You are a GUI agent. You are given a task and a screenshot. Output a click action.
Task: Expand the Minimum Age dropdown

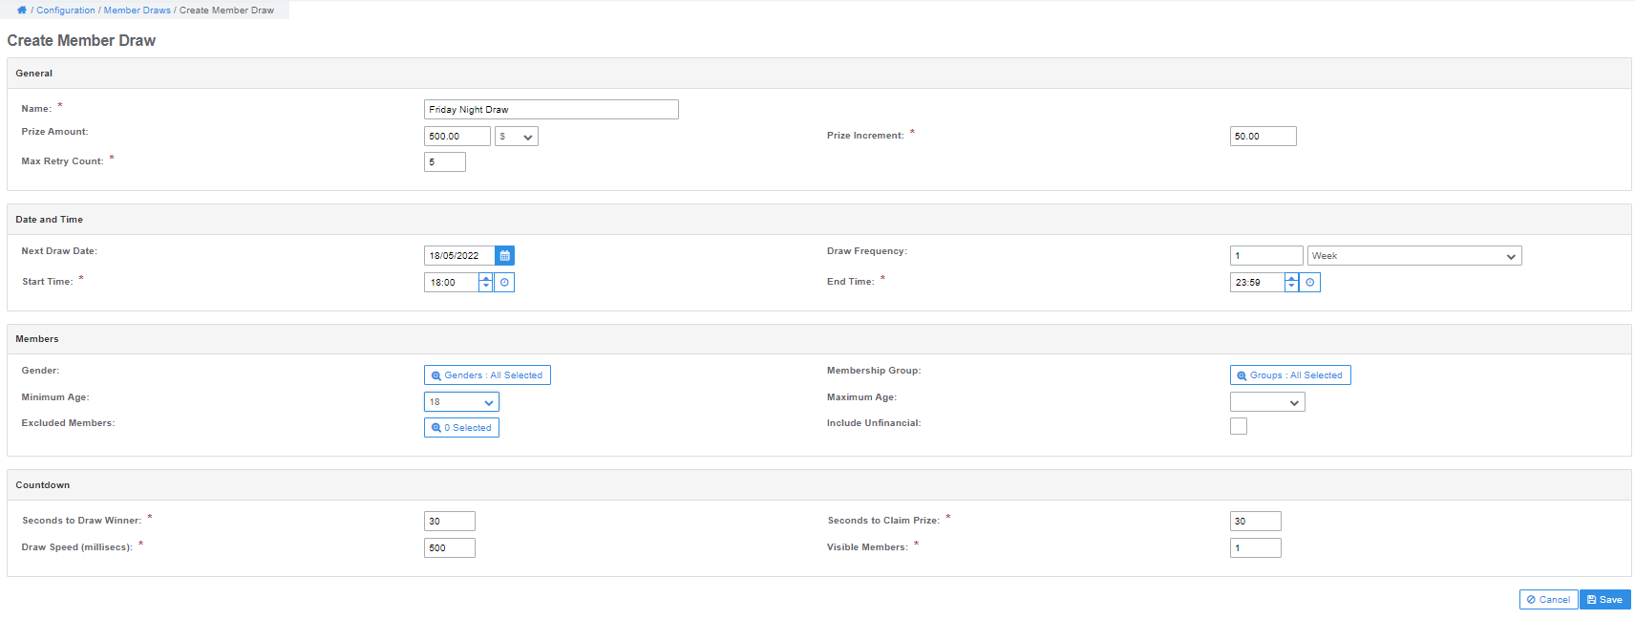click(461, 402)
